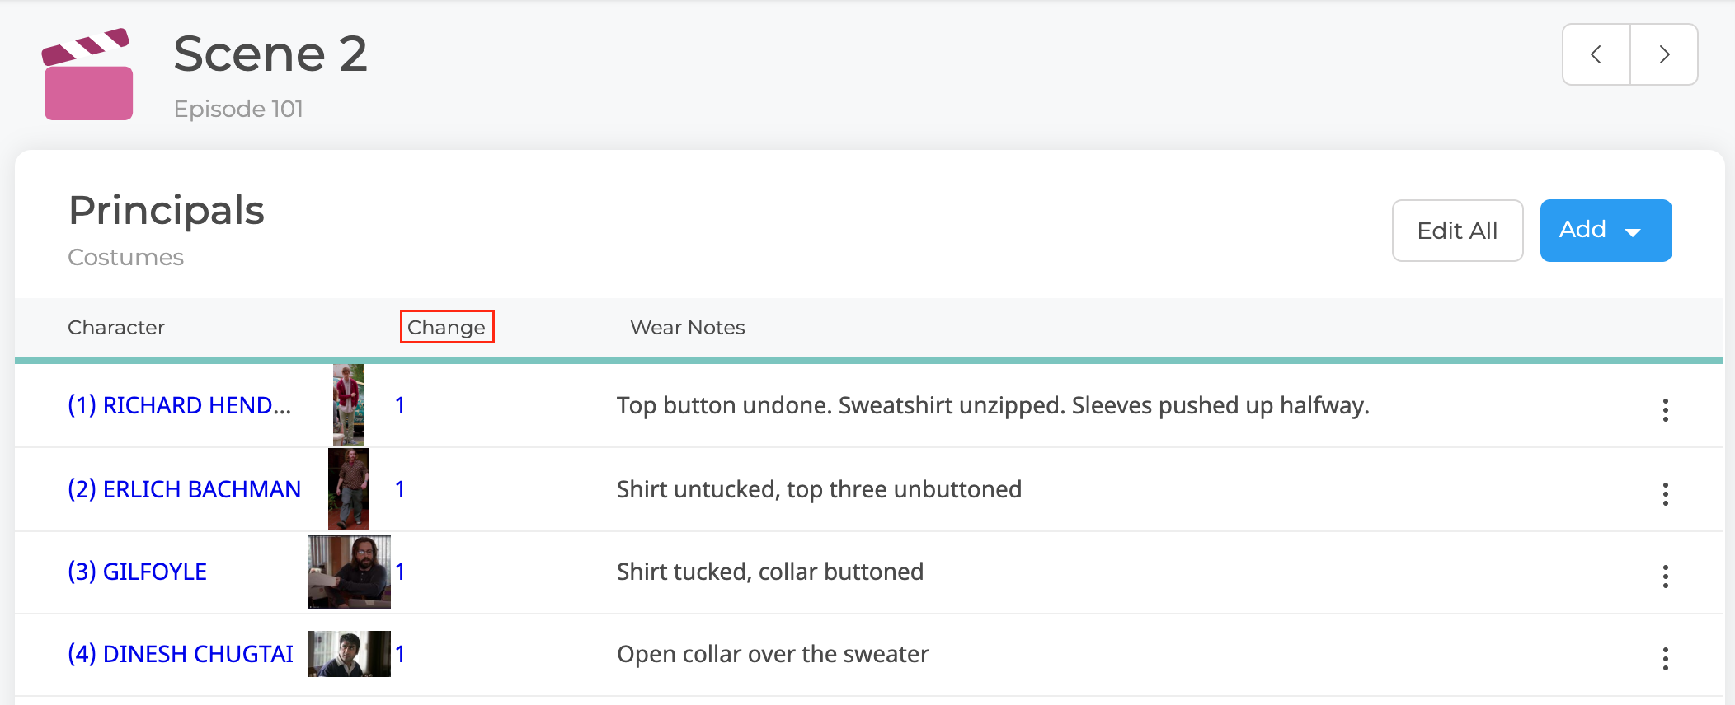This screenshot has width=1735, height=705.
Task: Open the three-dot menu for Gilfoyle row
Action: pos(1665,576)
